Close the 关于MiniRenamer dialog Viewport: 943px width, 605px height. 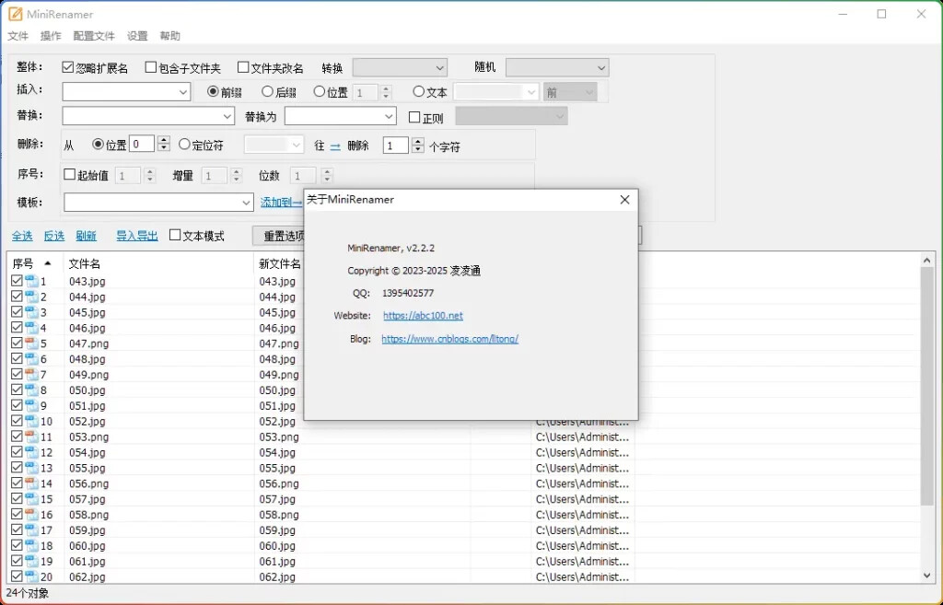tap(625, 199)
